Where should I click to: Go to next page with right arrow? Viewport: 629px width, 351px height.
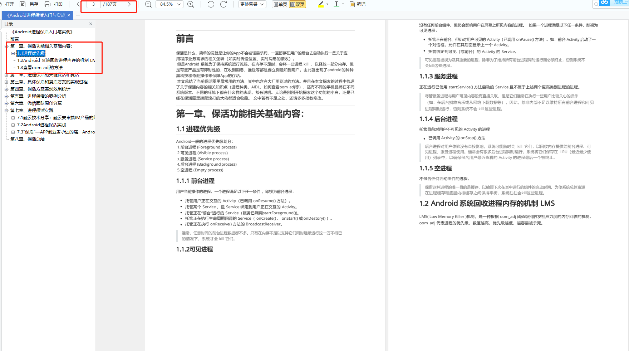(x=128, y=4)
